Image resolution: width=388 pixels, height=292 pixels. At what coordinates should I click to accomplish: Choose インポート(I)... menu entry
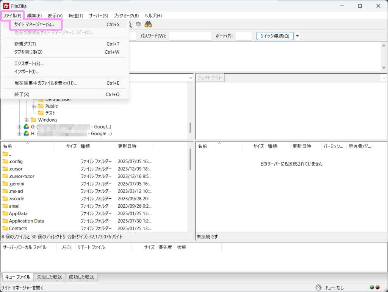[65, 71]
